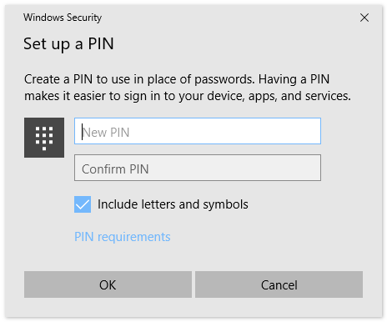Click into the Confirm PIN field
Viewport: 387px width, 322px height.
click(198, 168)
